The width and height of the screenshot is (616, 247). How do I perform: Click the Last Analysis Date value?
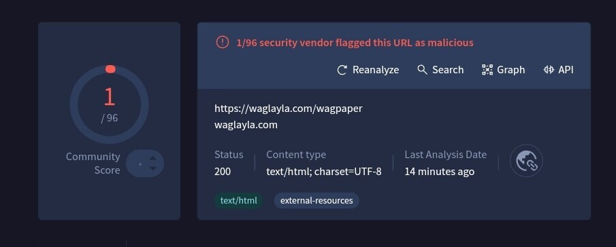pyautogui.click(x=440, y=172)
